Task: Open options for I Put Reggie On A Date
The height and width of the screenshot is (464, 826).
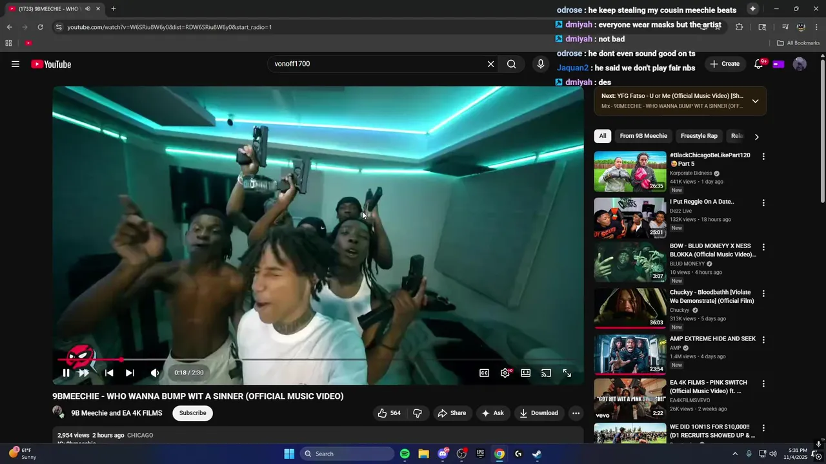Action: pos(763,203)
